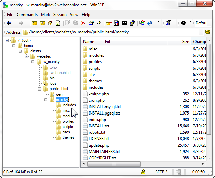The width and height of the screenshot is (215, 178).
Task: Click the add bookmark icon
Action: click(116, 23)
